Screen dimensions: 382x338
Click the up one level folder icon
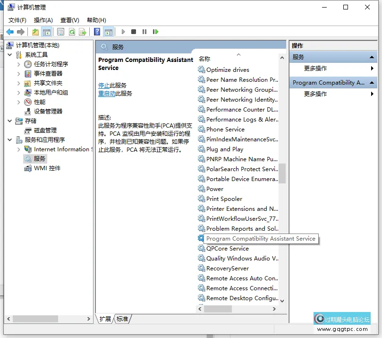tap(35, 32)
